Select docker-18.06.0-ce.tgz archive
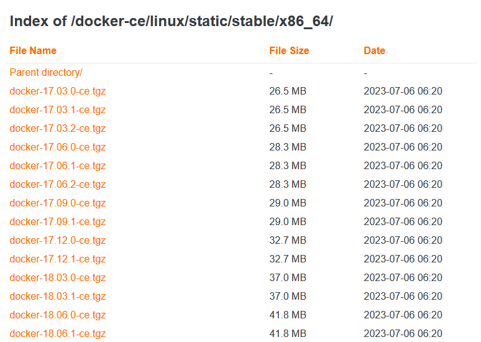 pyautogui.click(x=58, y=315)
